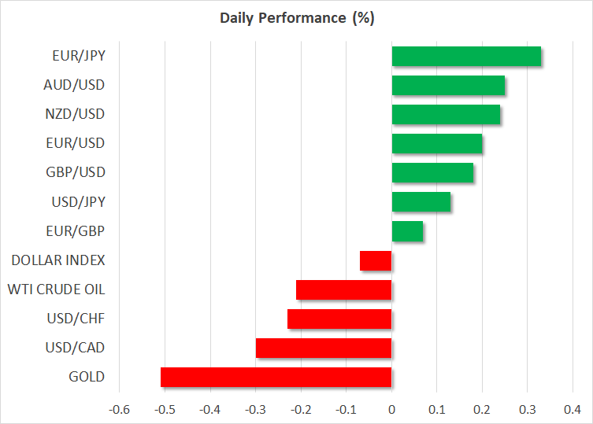This screenshot has height=424, width=593.
Task: Click the 0.4 axis value
Action: 573,409
